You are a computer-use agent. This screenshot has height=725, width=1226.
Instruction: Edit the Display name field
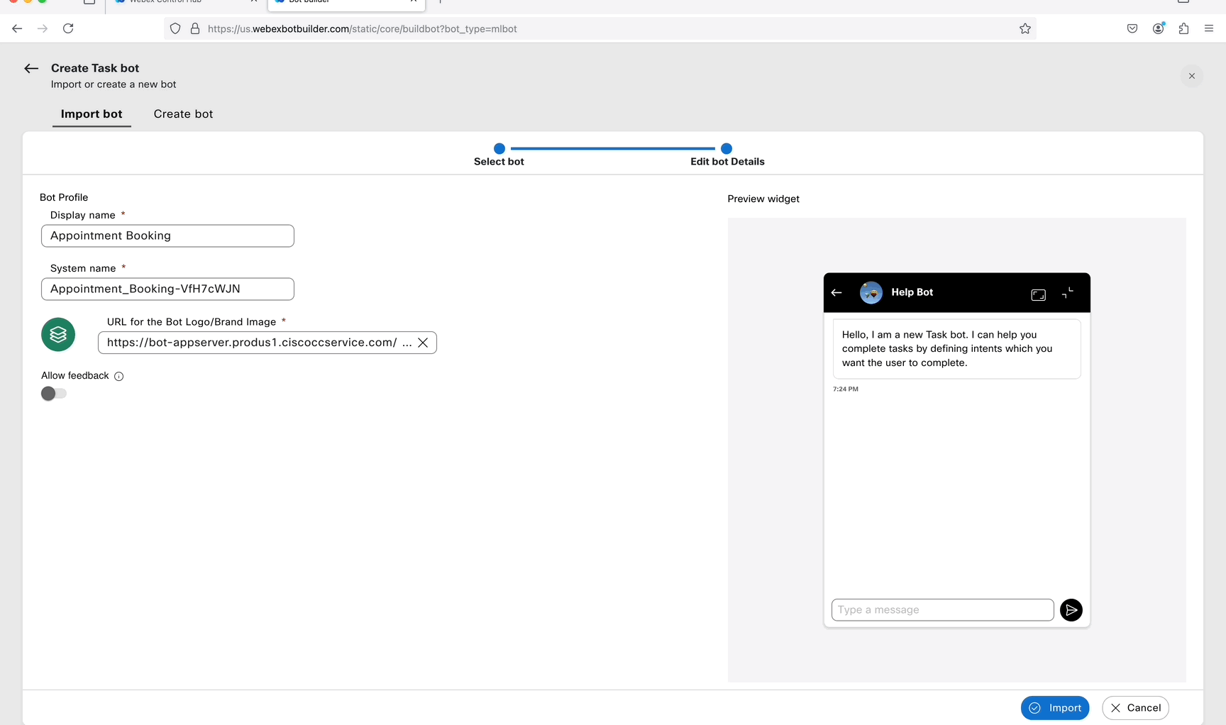167,236
